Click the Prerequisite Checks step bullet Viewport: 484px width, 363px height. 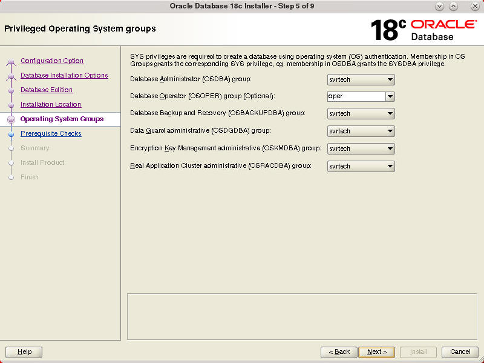pos(11,134)
